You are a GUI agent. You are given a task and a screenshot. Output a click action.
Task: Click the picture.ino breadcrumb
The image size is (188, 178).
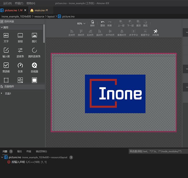click(x=68, y=16)
